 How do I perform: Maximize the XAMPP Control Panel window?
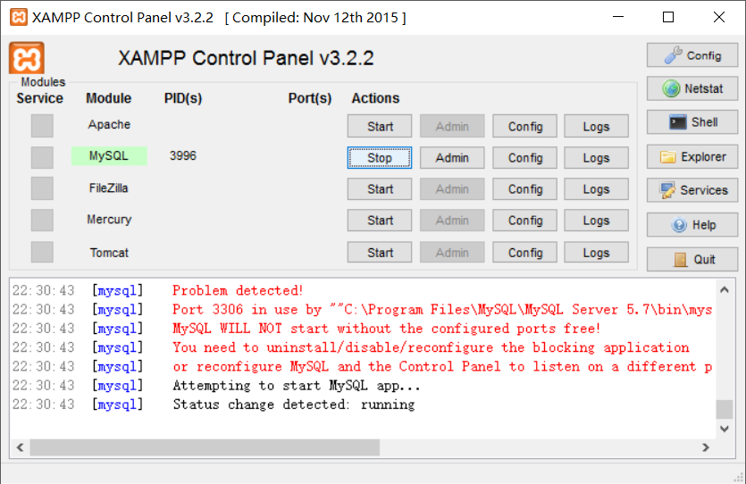pos(668,17)
